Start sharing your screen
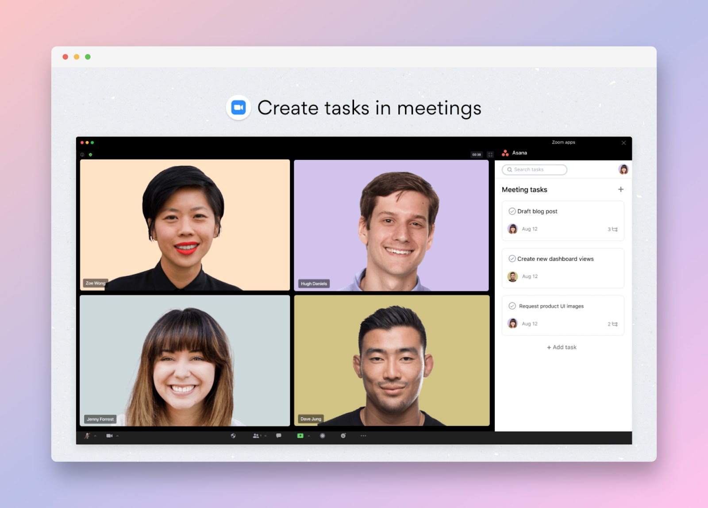Viewport: 708px width, 508px height. point(300,436)
